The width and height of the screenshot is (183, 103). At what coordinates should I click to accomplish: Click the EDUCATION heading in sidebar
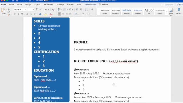pyautogui.click(x=44, y=70)
